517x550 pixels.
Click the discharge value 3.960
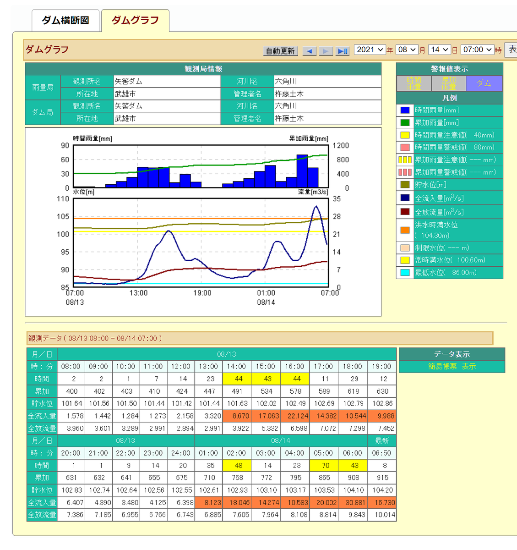(x=71, y=429)
